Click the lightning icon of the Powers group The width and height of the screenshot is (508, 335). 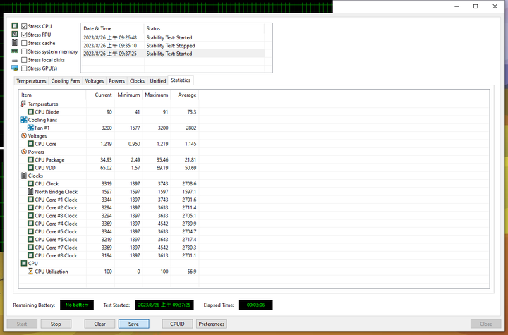pos(24,152)
